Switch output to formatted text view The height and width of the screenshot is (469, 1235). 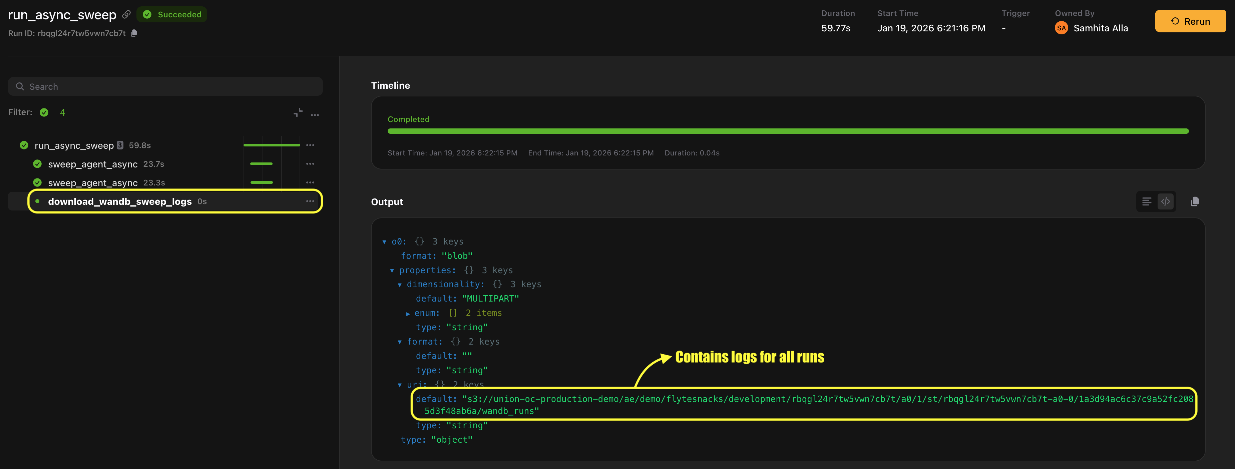[1146, 201]
